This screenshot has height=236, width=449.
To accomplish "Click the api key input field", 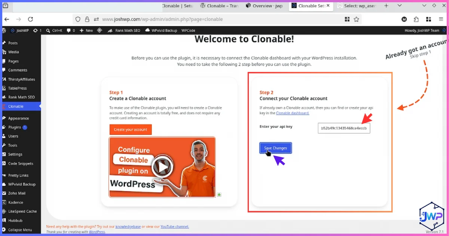I will tap(344, 128).
